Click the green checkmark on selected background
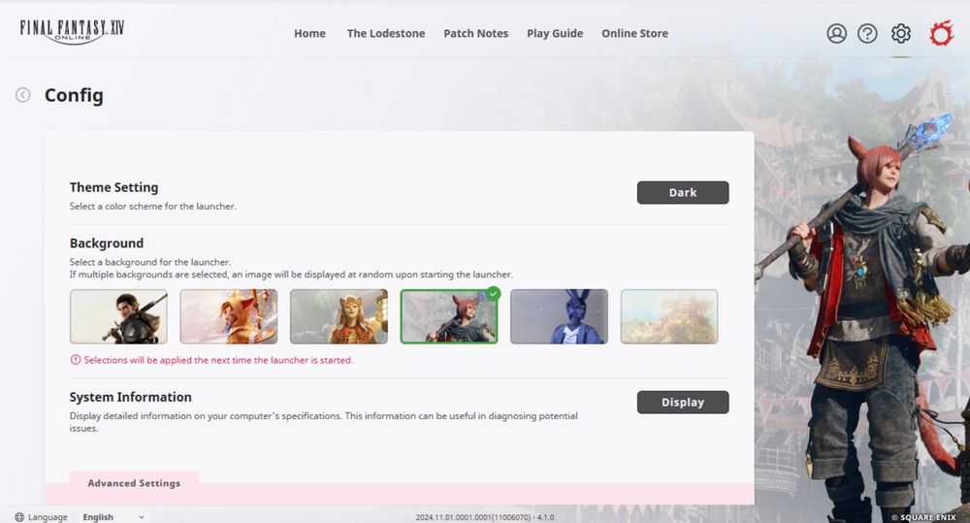Image resolution: width=970 pixels, height=523 pixels. [x=493, y=293]
